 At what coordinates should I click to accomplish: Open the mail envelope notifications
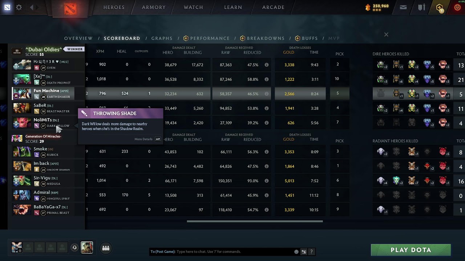point(403,7)
